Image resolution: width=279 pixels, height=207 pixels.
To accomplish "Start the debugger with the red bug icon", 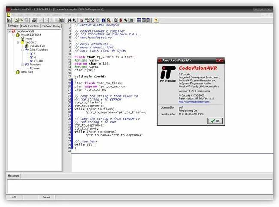I will 120,21.
